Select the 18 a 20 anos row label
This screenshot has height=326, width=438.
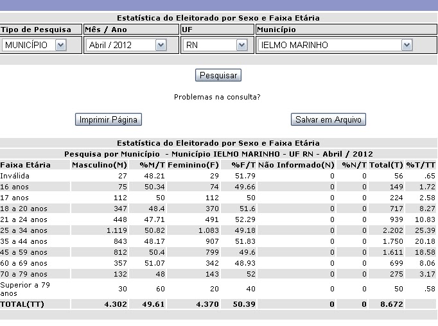[x=24, y=209]
